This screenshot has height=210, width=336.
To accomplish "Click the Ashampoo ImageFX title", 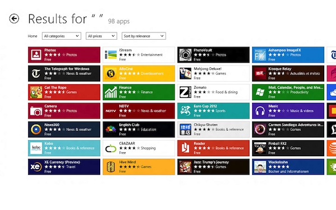I will click(284, 50).
